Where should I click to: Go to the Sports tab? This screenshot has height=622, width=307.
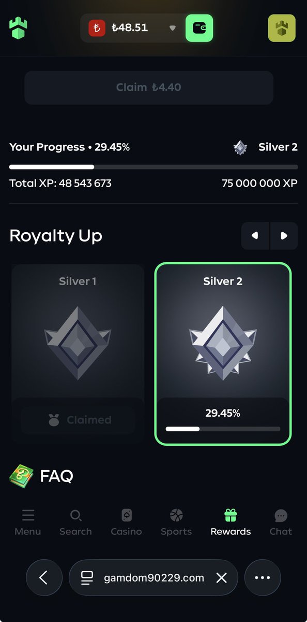pyautogui.click(x=176, y=522)
